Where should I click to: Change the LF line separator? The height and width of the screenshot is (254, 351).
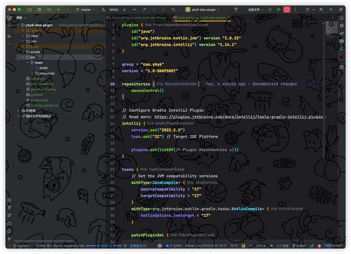pyautogui.click(x=251, y=246)
